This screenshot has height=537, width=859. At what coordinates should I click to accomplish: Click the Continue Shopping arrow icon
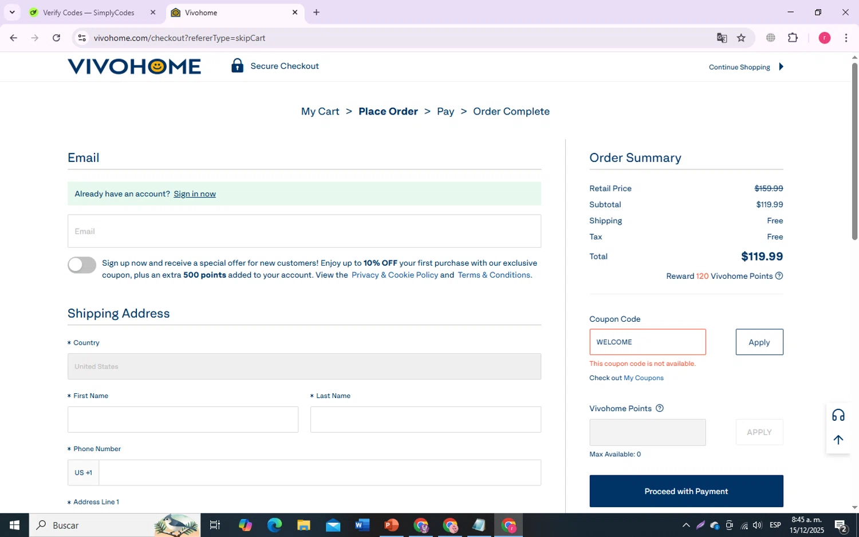point(781,67)
